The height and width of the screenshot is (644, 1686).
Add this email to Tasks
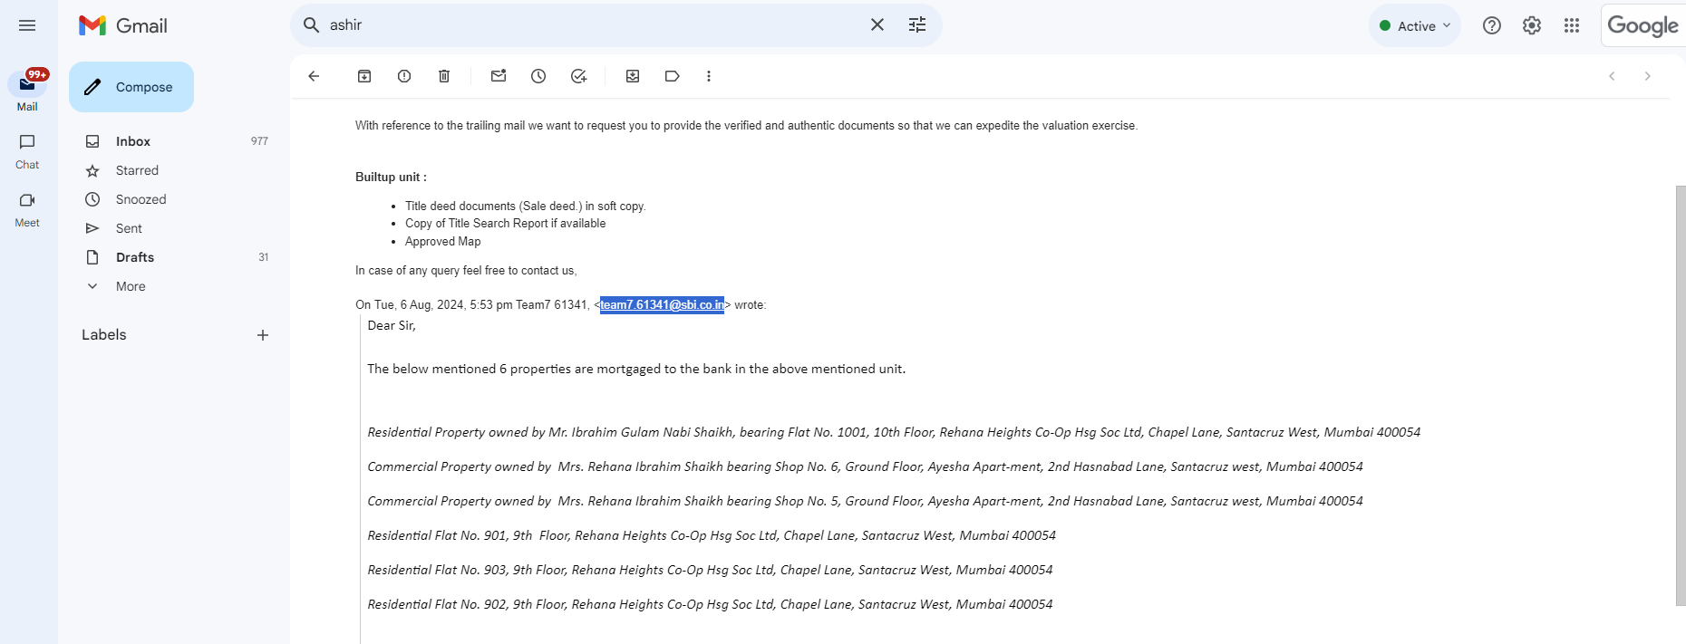click(578, 76)
